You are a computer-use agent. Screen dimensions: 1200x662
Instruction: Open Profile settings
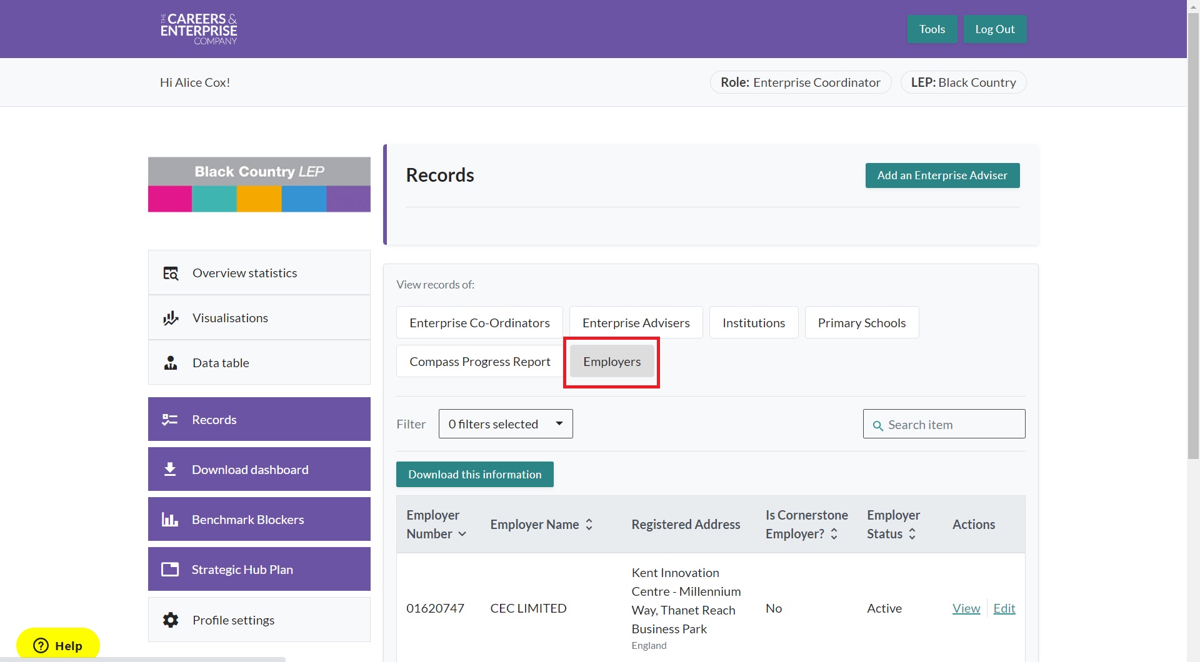tap(259, 620)
